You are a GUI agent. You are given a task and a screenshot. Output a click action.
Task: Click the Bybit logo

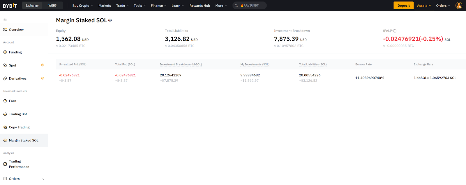(10, 6)
